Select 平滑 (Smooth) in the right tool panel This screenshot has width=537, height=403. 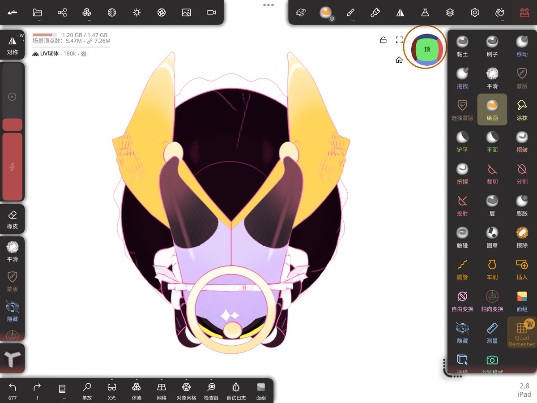pyautogui.click(x=492, y=77)
